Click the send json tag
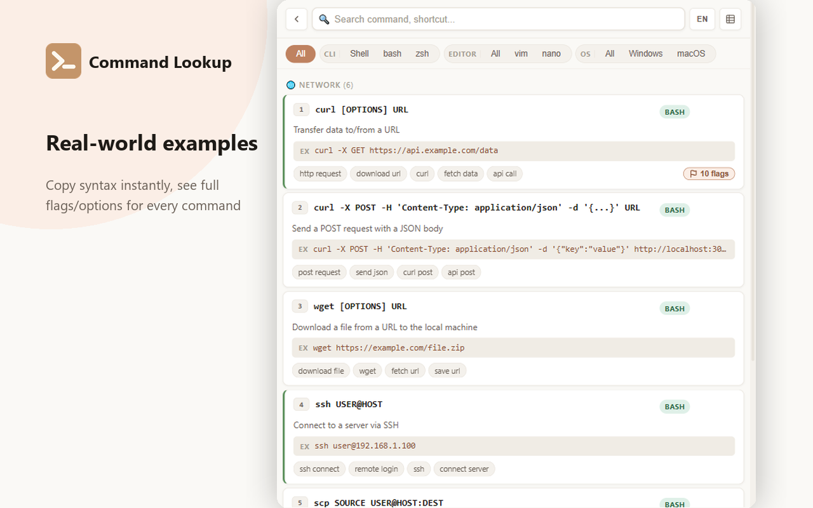813x508 pixels. pyautogui.click(x=372, y=272)
